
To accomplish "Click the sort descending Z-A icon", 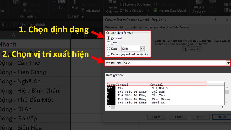I will (x=54, y=8).
